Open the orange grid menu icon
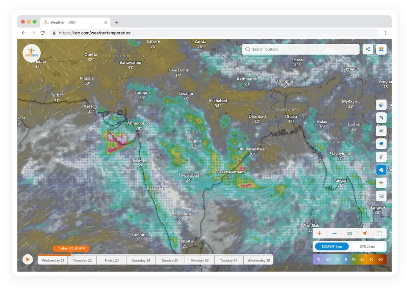Image resolution: width=407 pixels, height=290 pixels. (381, 49)
